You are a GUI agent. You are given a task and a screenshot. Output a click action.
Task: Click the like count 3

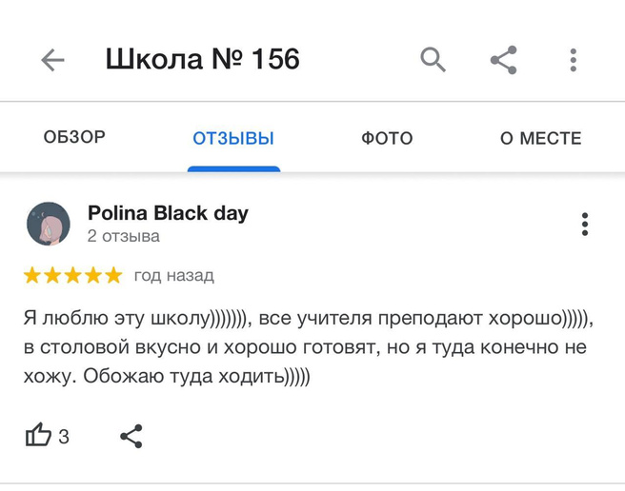64,438
